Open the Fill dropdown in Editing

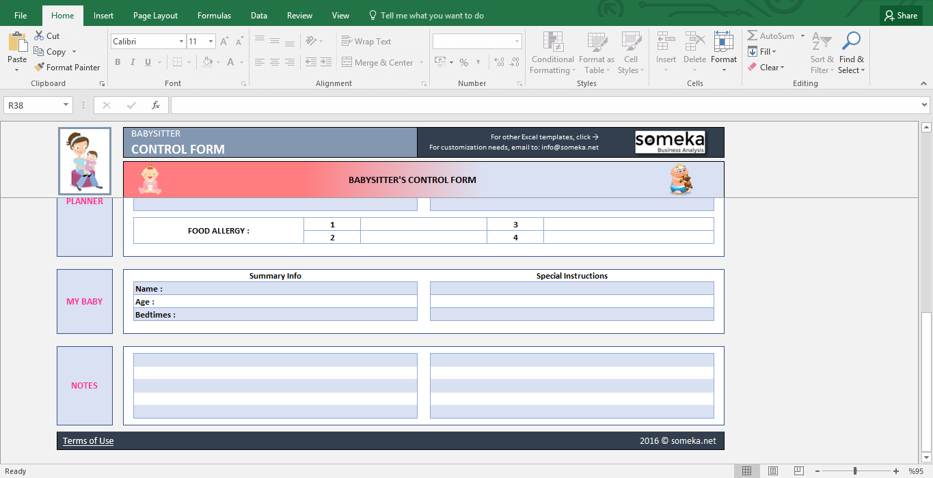point(763,52)
